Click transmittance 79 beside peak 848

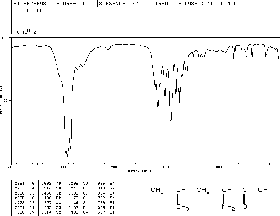click(112, 188)
